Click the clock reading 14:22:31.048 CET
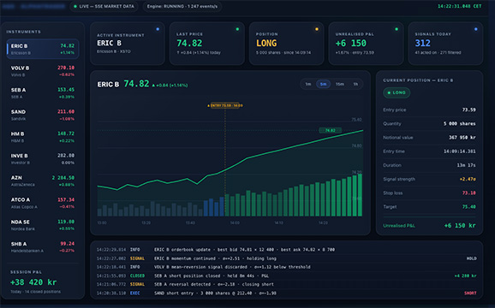 pyautogui.click(x=460, y=6)
